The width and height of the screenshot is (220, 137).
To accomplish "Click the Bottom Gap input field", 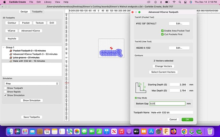I will (x=167, y=104).
